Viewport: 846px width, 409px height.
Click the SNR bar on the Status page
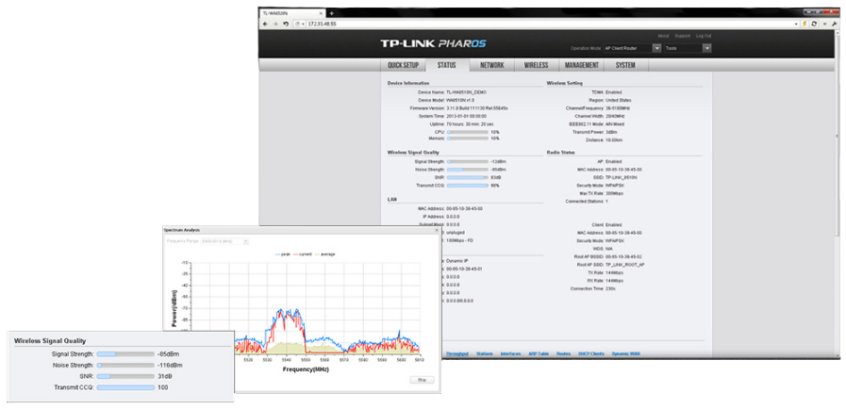pos(467,177)
